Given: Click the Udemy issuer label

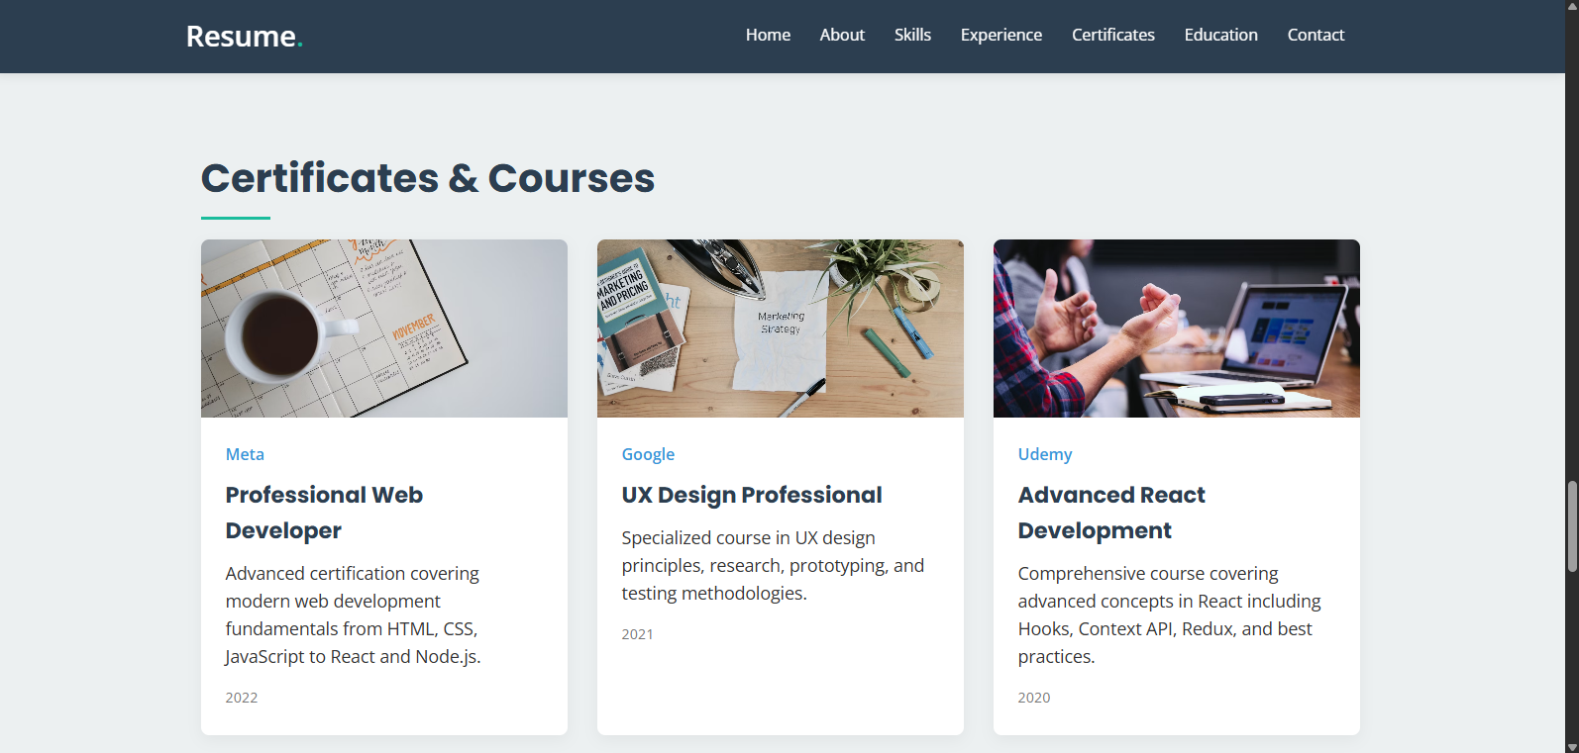Looking at the screenshot, I should (x=1044, y=454).
